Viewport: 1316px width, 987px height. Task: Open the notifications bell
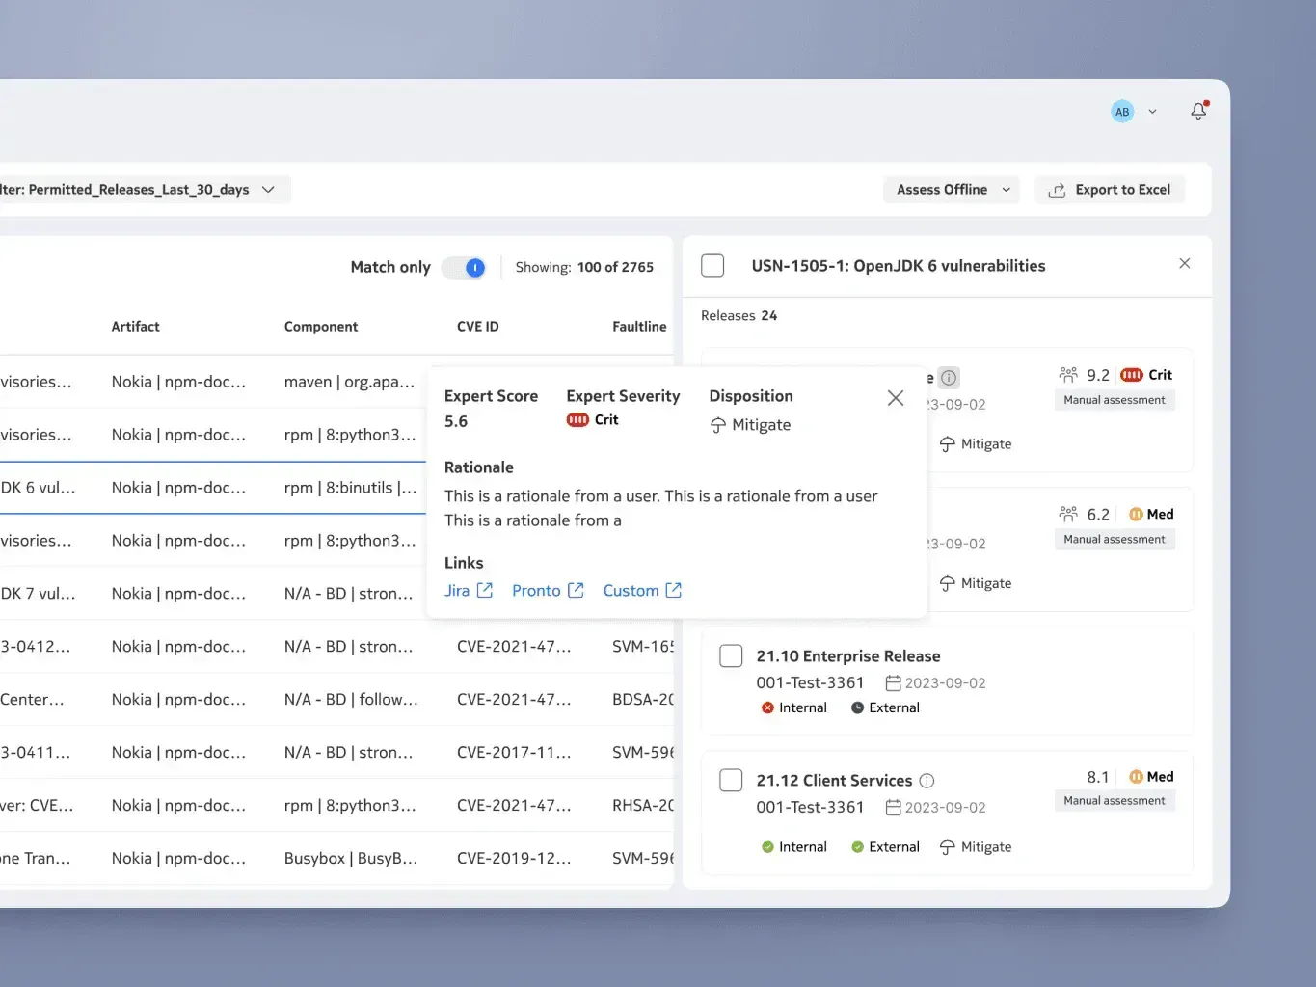1198,111
